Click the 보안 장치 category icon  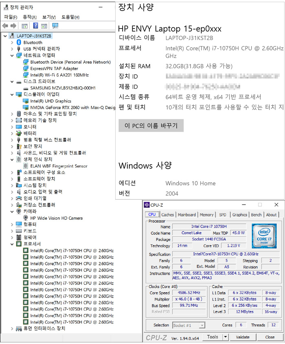pyautogui.click(x=19, y=146)
